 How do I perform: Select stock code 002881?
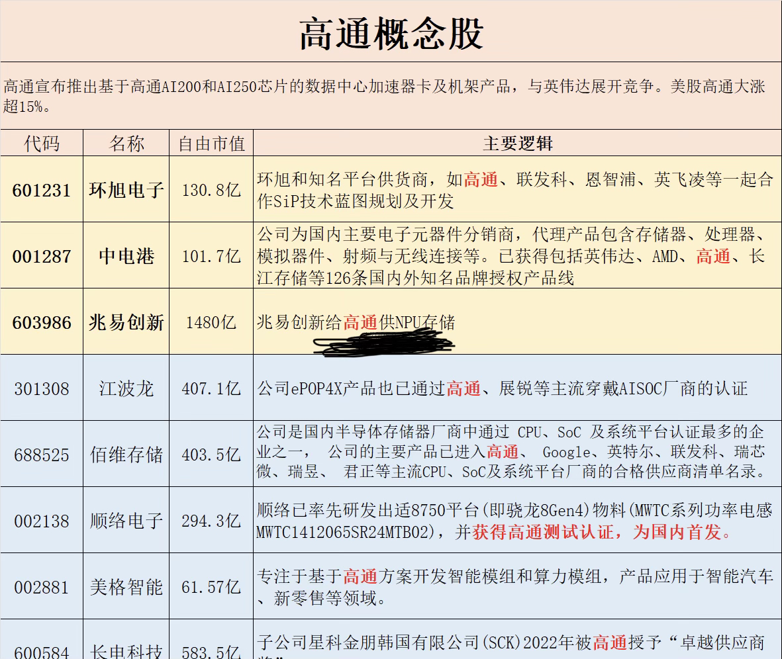point(42,588)
